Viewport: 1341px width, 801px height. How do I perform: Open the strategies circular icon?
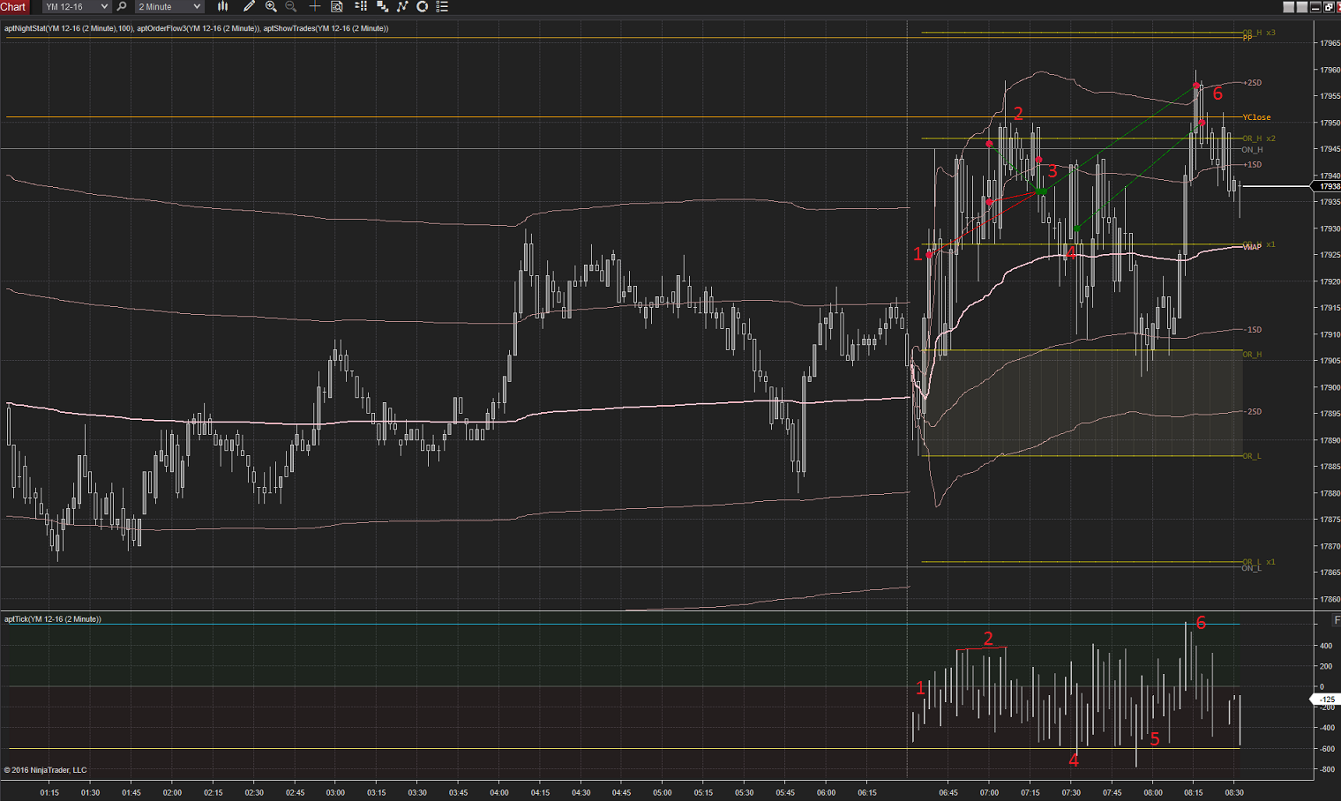pyautogui.click(x=423, y=7)
